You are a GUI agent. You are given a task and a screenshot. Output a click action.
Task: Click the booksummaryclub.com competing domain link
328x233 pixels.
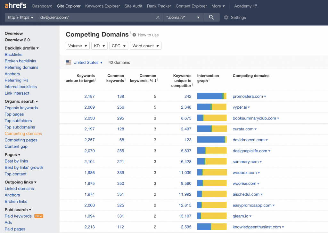pyautogui.click(x=254, y=118)
